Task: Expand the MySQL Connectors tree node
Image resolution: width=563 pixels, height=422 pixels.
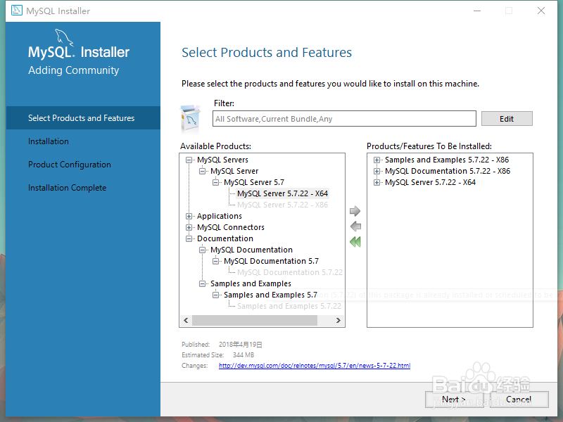Action: 189,227
